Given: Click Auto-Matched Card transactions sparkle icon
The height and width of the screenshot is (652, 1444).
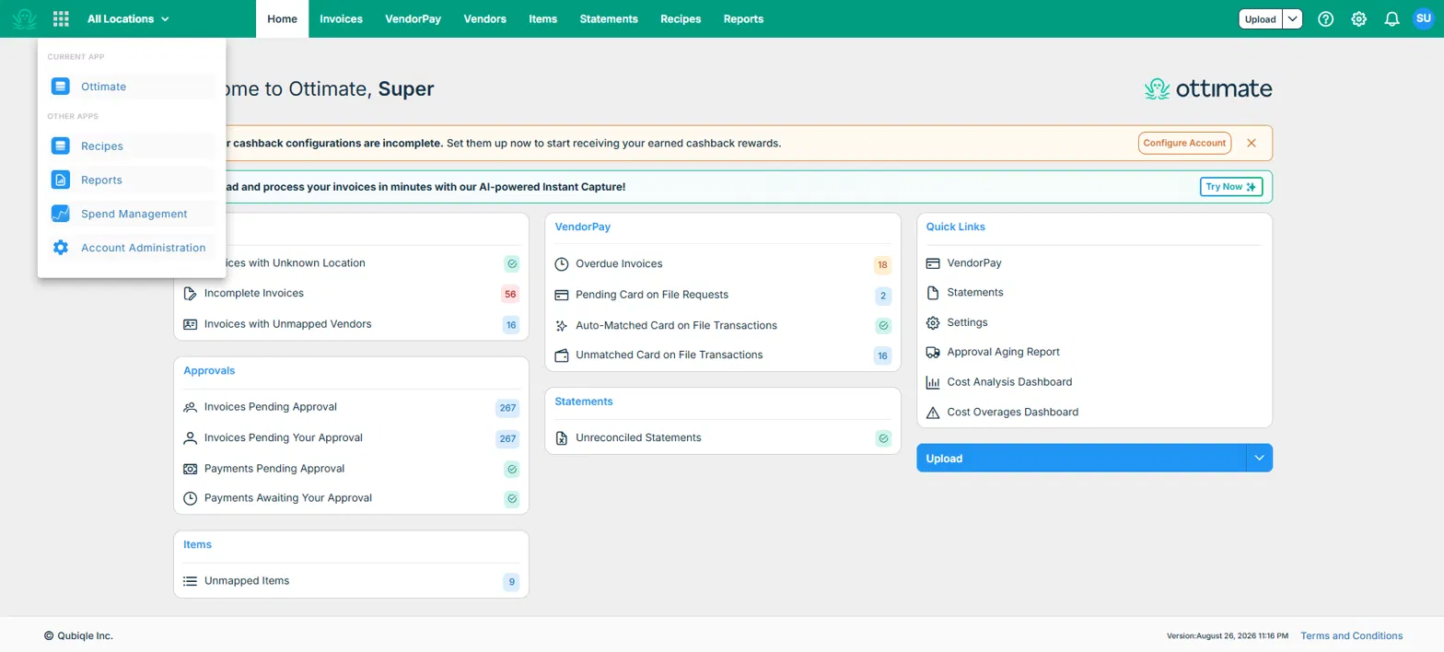Looking at the screenshot, I should click(x=562, y=325).
